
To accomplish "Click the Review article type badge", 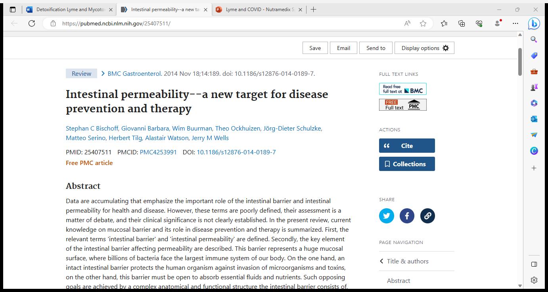I will [x=81, y=73].
